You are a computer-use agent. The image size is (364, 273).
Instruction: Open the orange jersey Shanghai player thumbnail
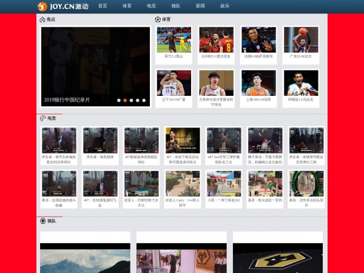click(258, 83)
